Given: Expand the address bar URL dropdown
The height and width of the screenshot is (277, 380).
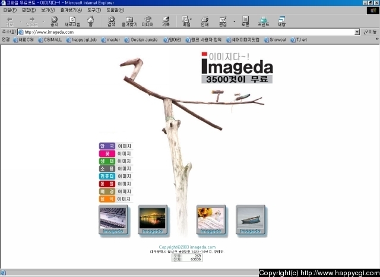Looking at the screenshot, I should 357,32.
